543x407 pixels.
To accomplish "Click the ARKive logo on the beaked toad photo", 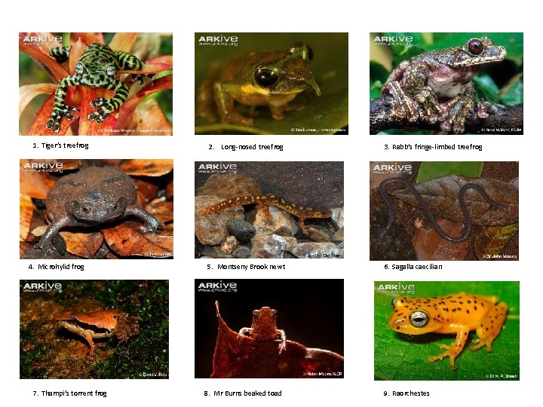I will pyautogui.click(x=217, y=286).
